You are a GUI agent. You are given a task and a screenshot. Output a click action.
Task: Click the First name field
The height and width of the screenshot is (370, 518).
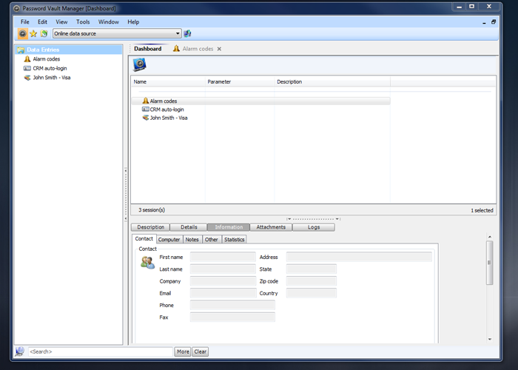223,257
